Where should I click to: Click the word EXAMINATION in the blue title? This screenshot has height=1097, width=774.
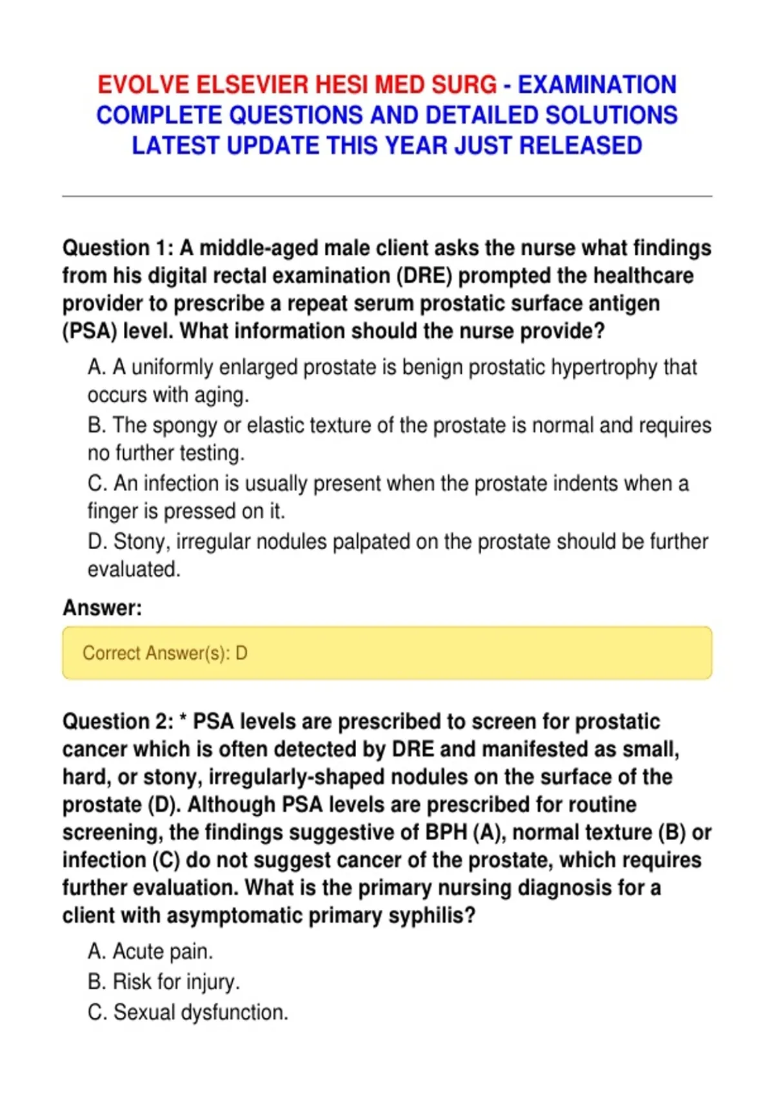tap(597, 85)
